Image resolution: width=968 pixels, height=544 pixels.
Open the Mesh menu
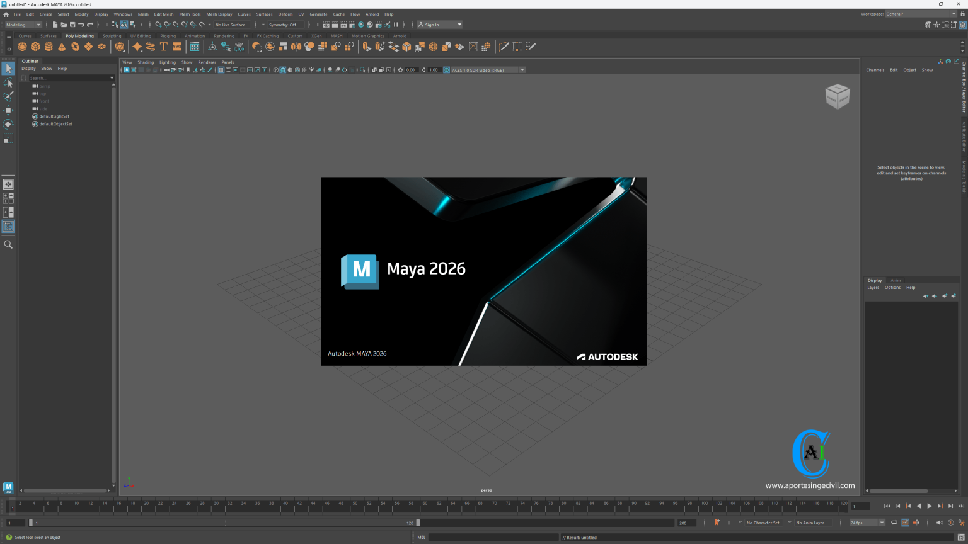tap(143, 14)
